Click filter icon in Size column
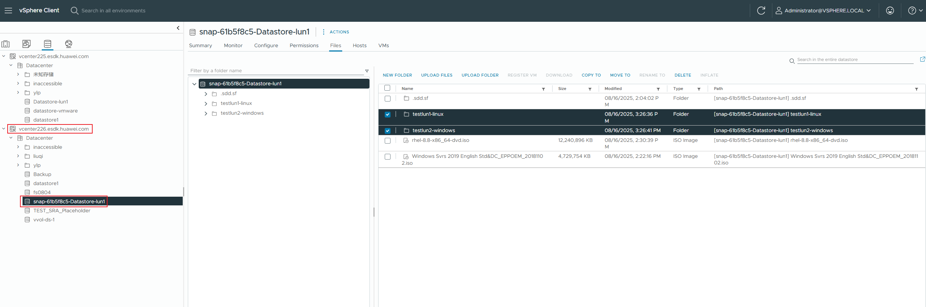Viewport: 926px width, 307px height. 590,89
